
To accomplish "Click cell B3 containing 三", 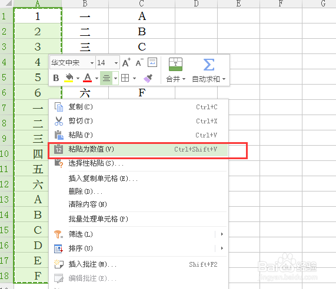I will [x=85, y=46].
